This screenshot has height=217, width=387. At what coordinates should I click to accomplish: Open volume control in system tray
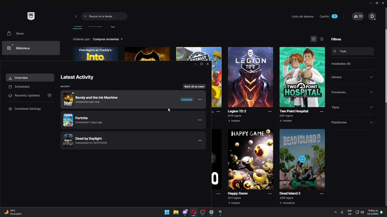(362, 212)
